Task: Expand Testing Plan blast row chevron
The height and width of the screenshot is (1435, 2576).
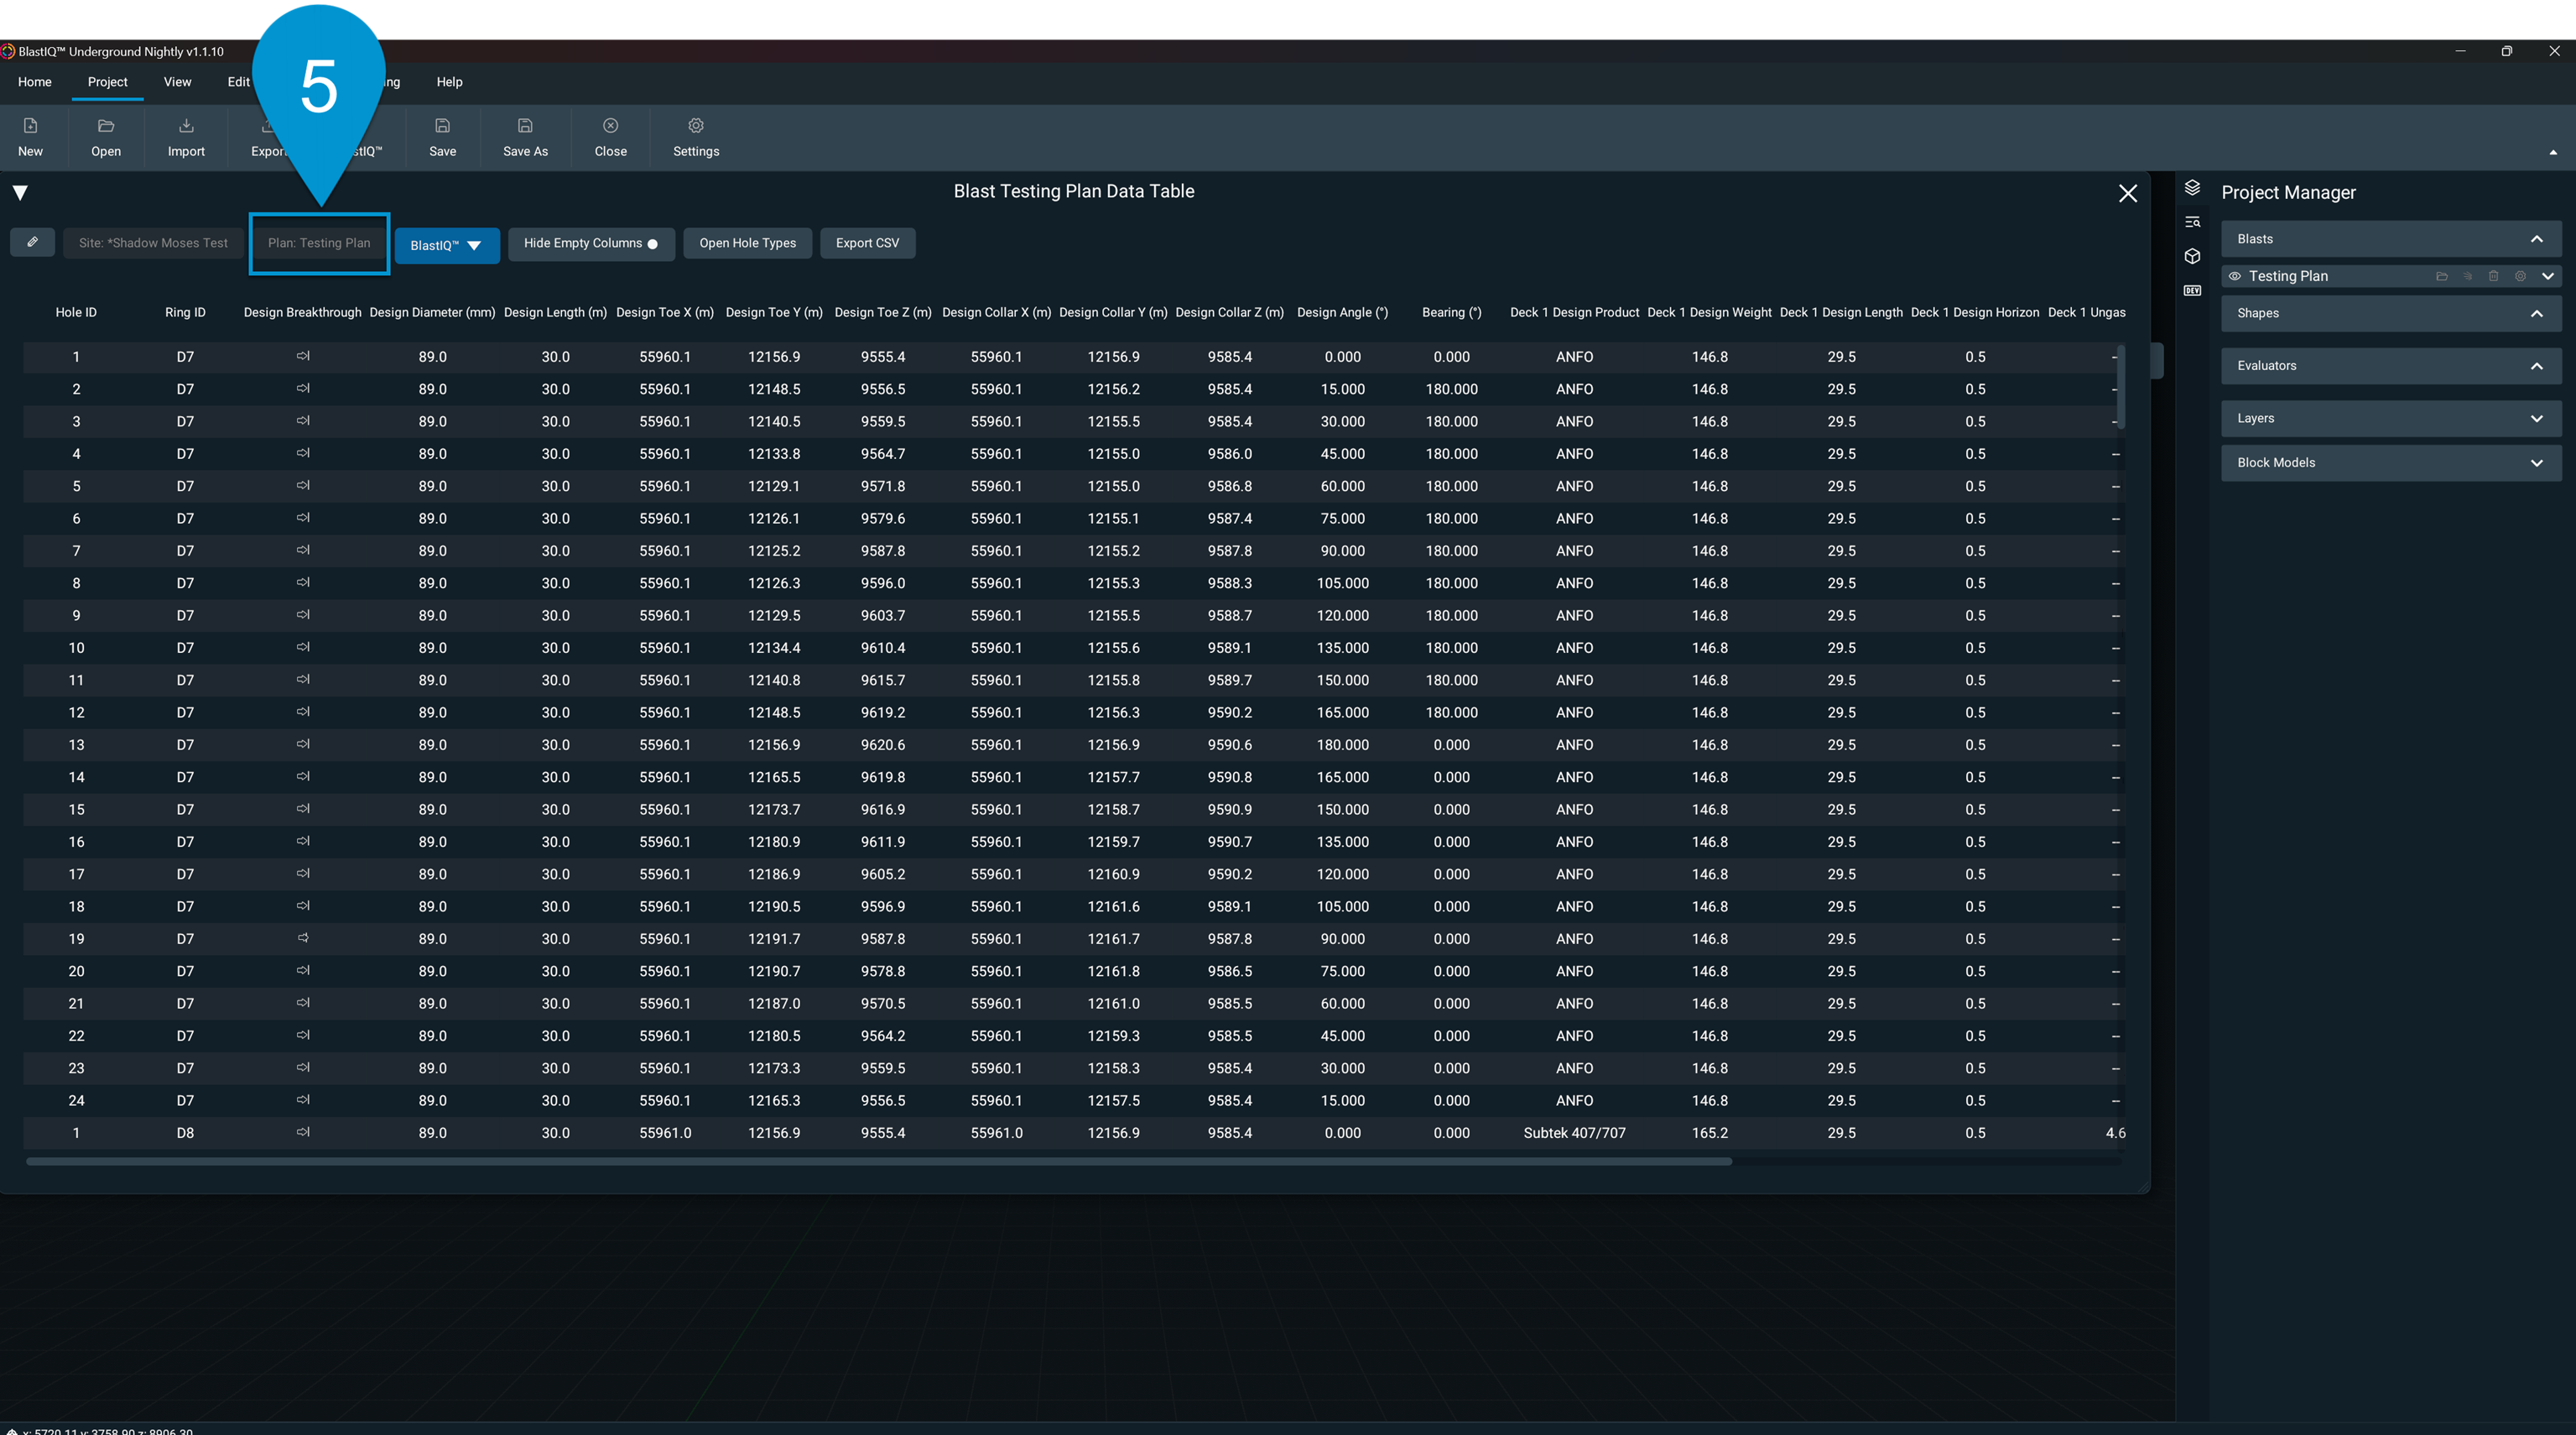Action: point(2547,276)
